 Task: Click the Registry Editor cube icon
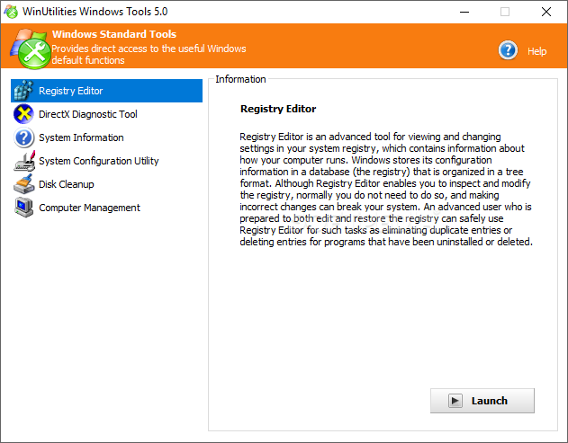pyautogui.click(x=23, y=91)
